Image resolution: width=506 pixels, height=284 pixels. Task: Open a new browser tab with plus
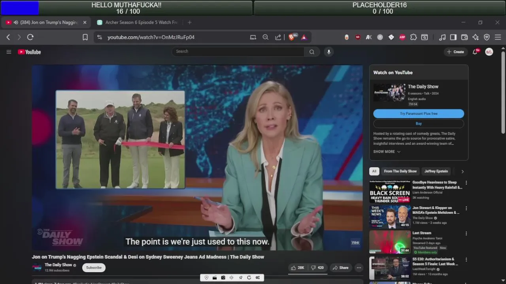[x=190, y=22]
